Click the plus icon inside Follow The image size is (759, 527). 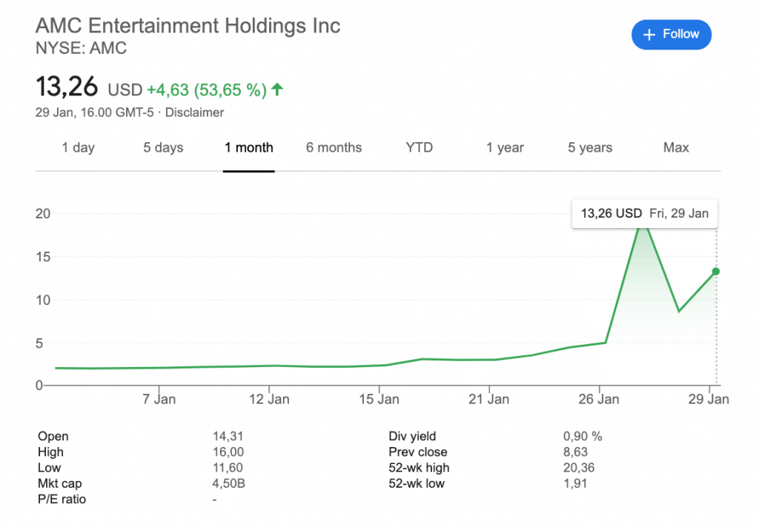[650, 35]
